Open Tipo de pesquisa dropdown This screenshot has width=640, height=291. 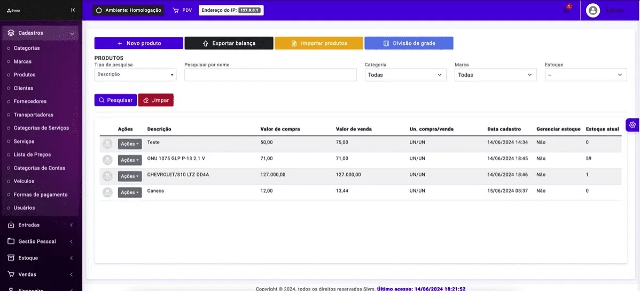(x=136, y=75)
